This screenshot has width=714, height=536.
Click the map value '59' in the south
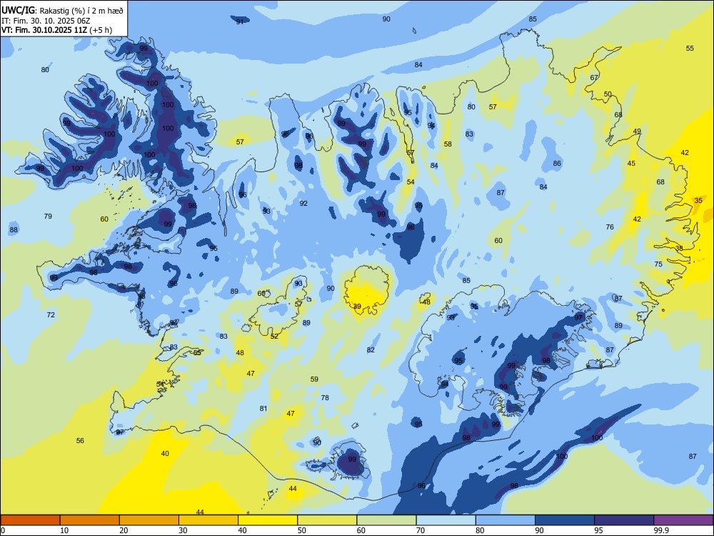(x=314, y=379)
